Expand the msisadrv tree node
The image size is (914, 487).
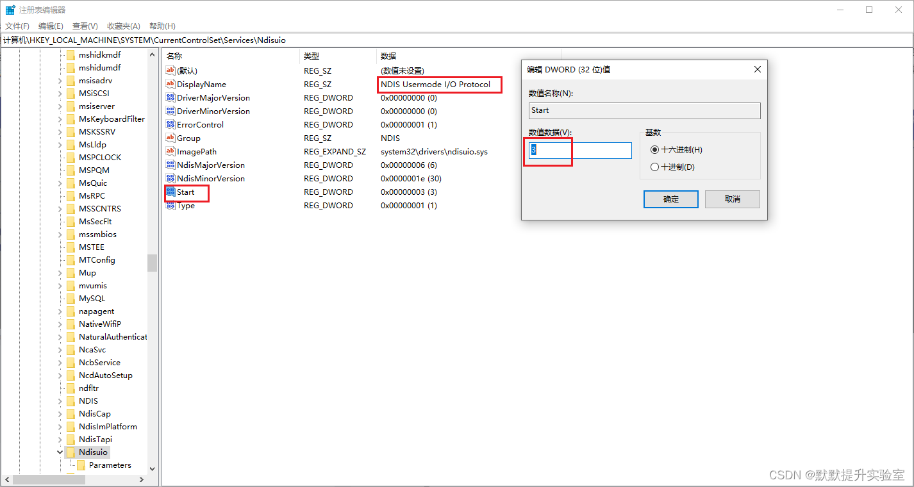(x=60, y=81)
